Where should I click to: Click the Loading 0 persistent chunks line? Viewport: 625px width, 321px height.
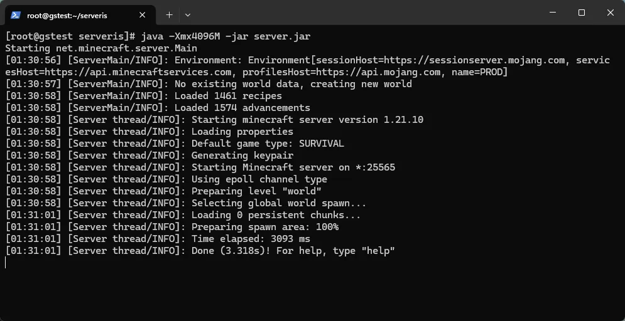(x=183, y=215)
